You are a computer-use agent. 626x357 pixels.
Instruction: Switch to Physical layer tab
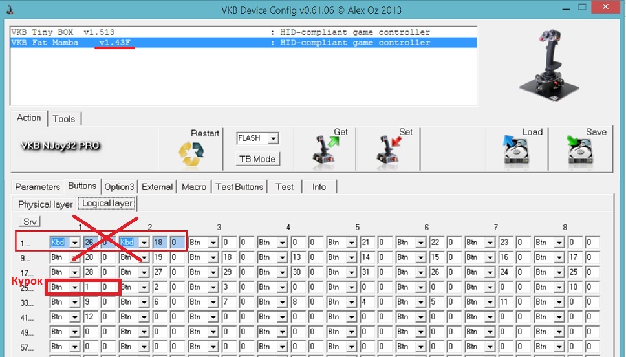pyautogui.click(x=45, y=204)
